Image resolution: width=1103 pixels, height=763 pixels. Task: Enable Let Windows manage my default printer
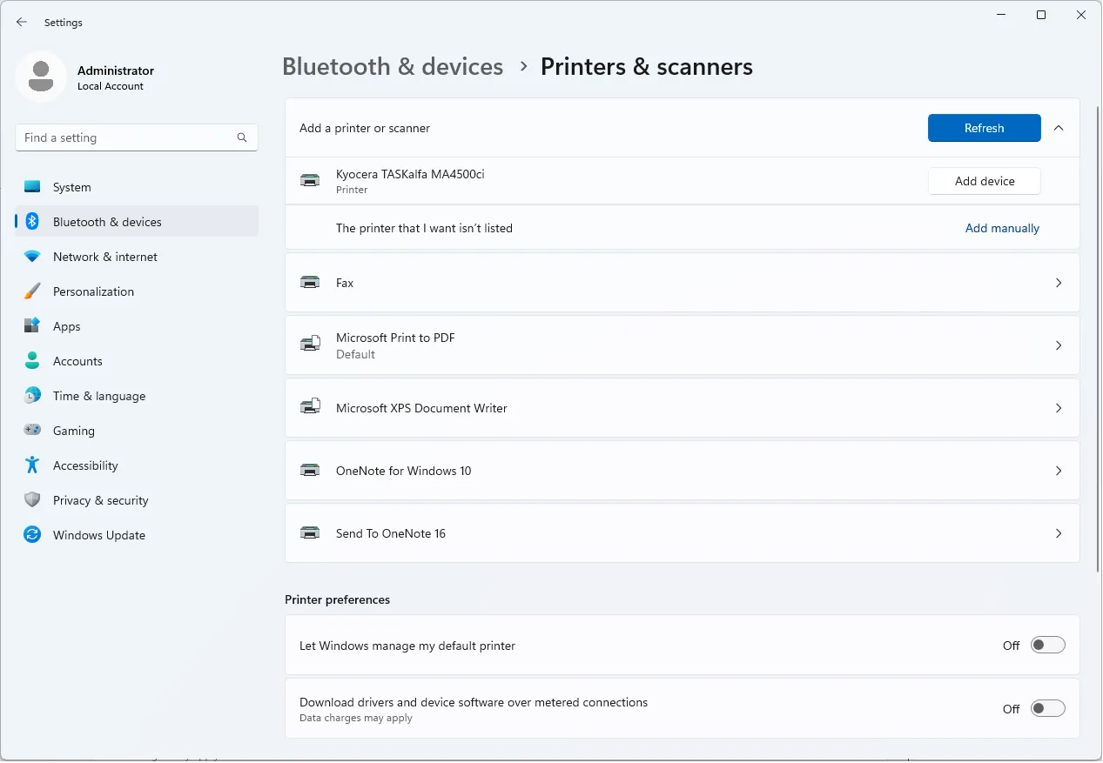point(1047,646)
